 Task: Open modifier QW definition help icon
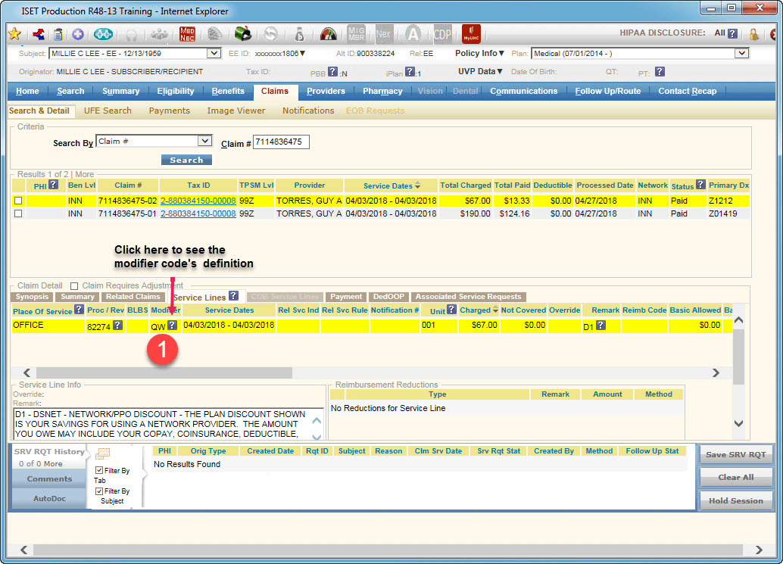click(173, 326)
